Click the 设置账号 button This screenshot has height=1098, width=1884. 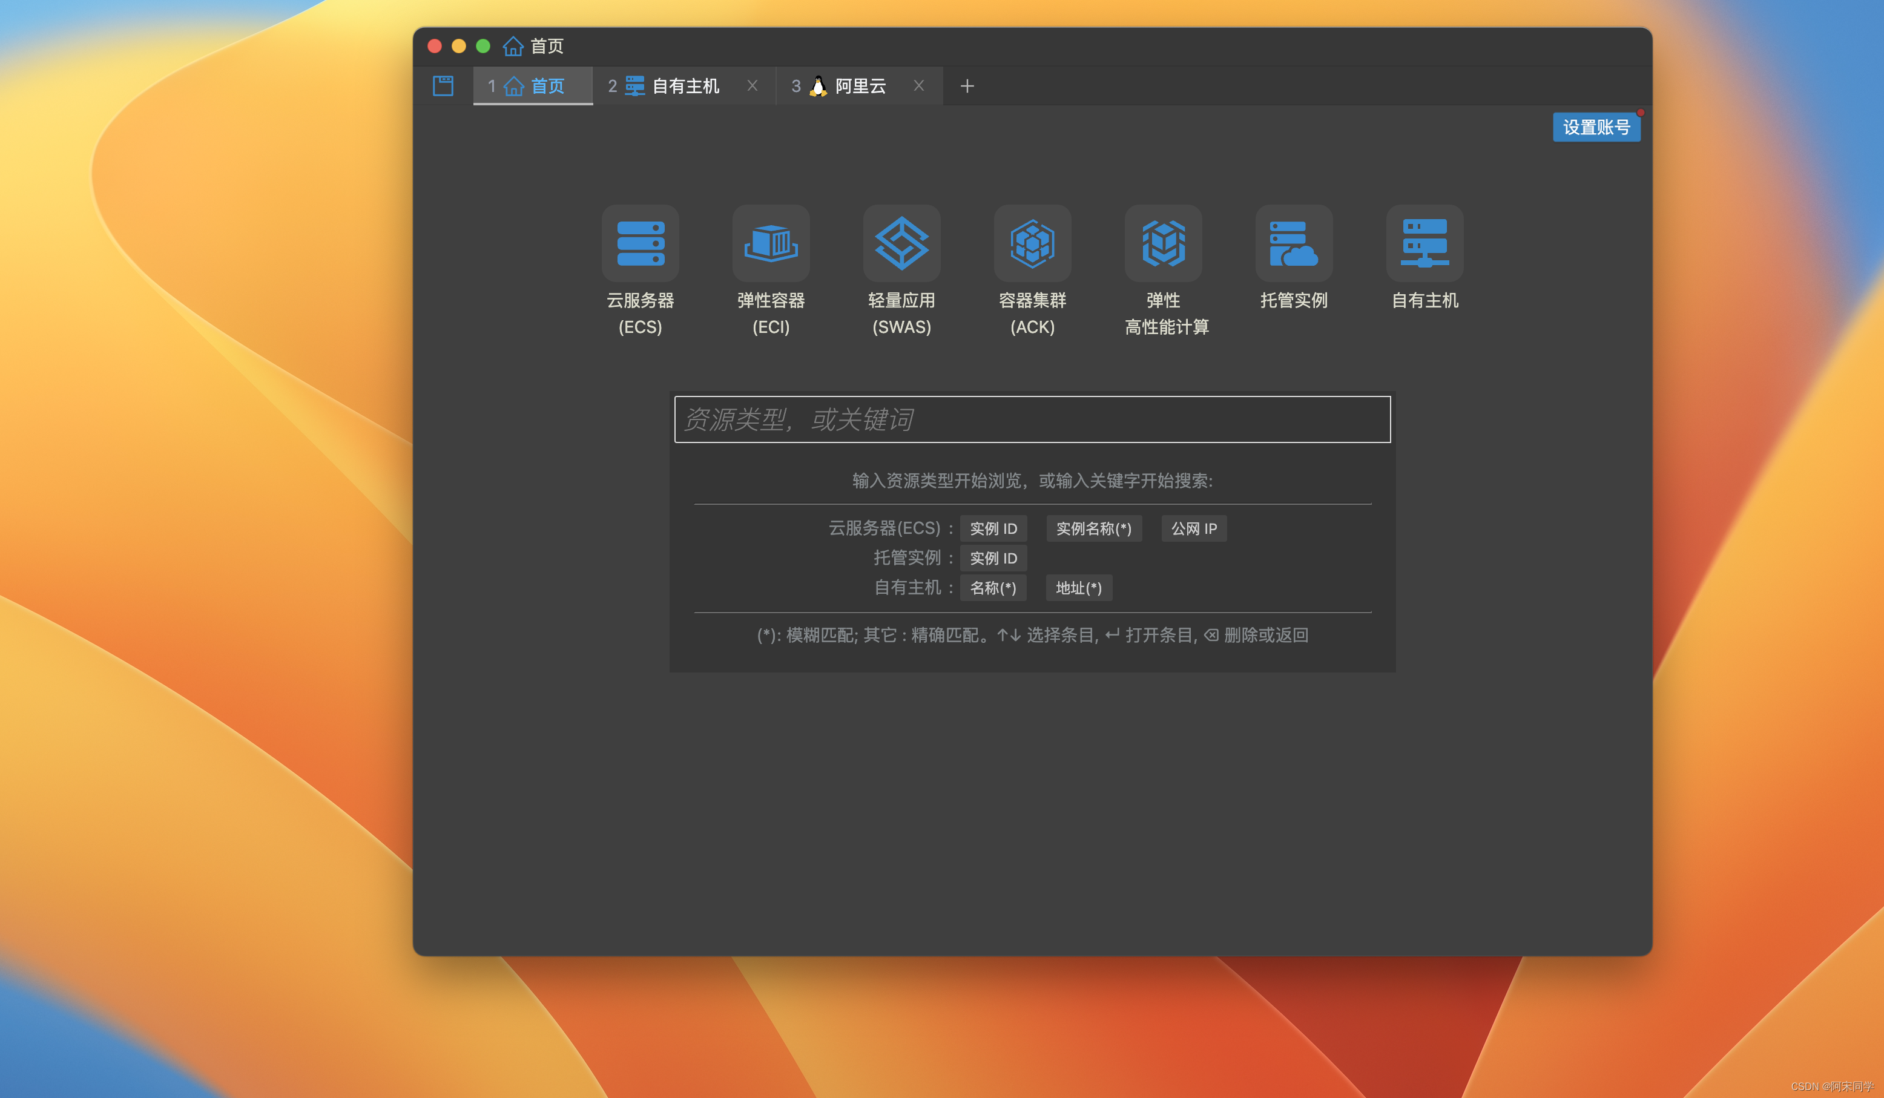(1596, 127)
